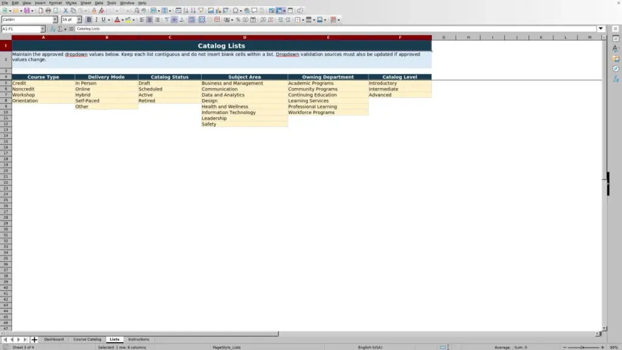Viewport: 622px width, 350px height.
Task: Click the AutoFilter funnel icon
Action: click(201, 11)
